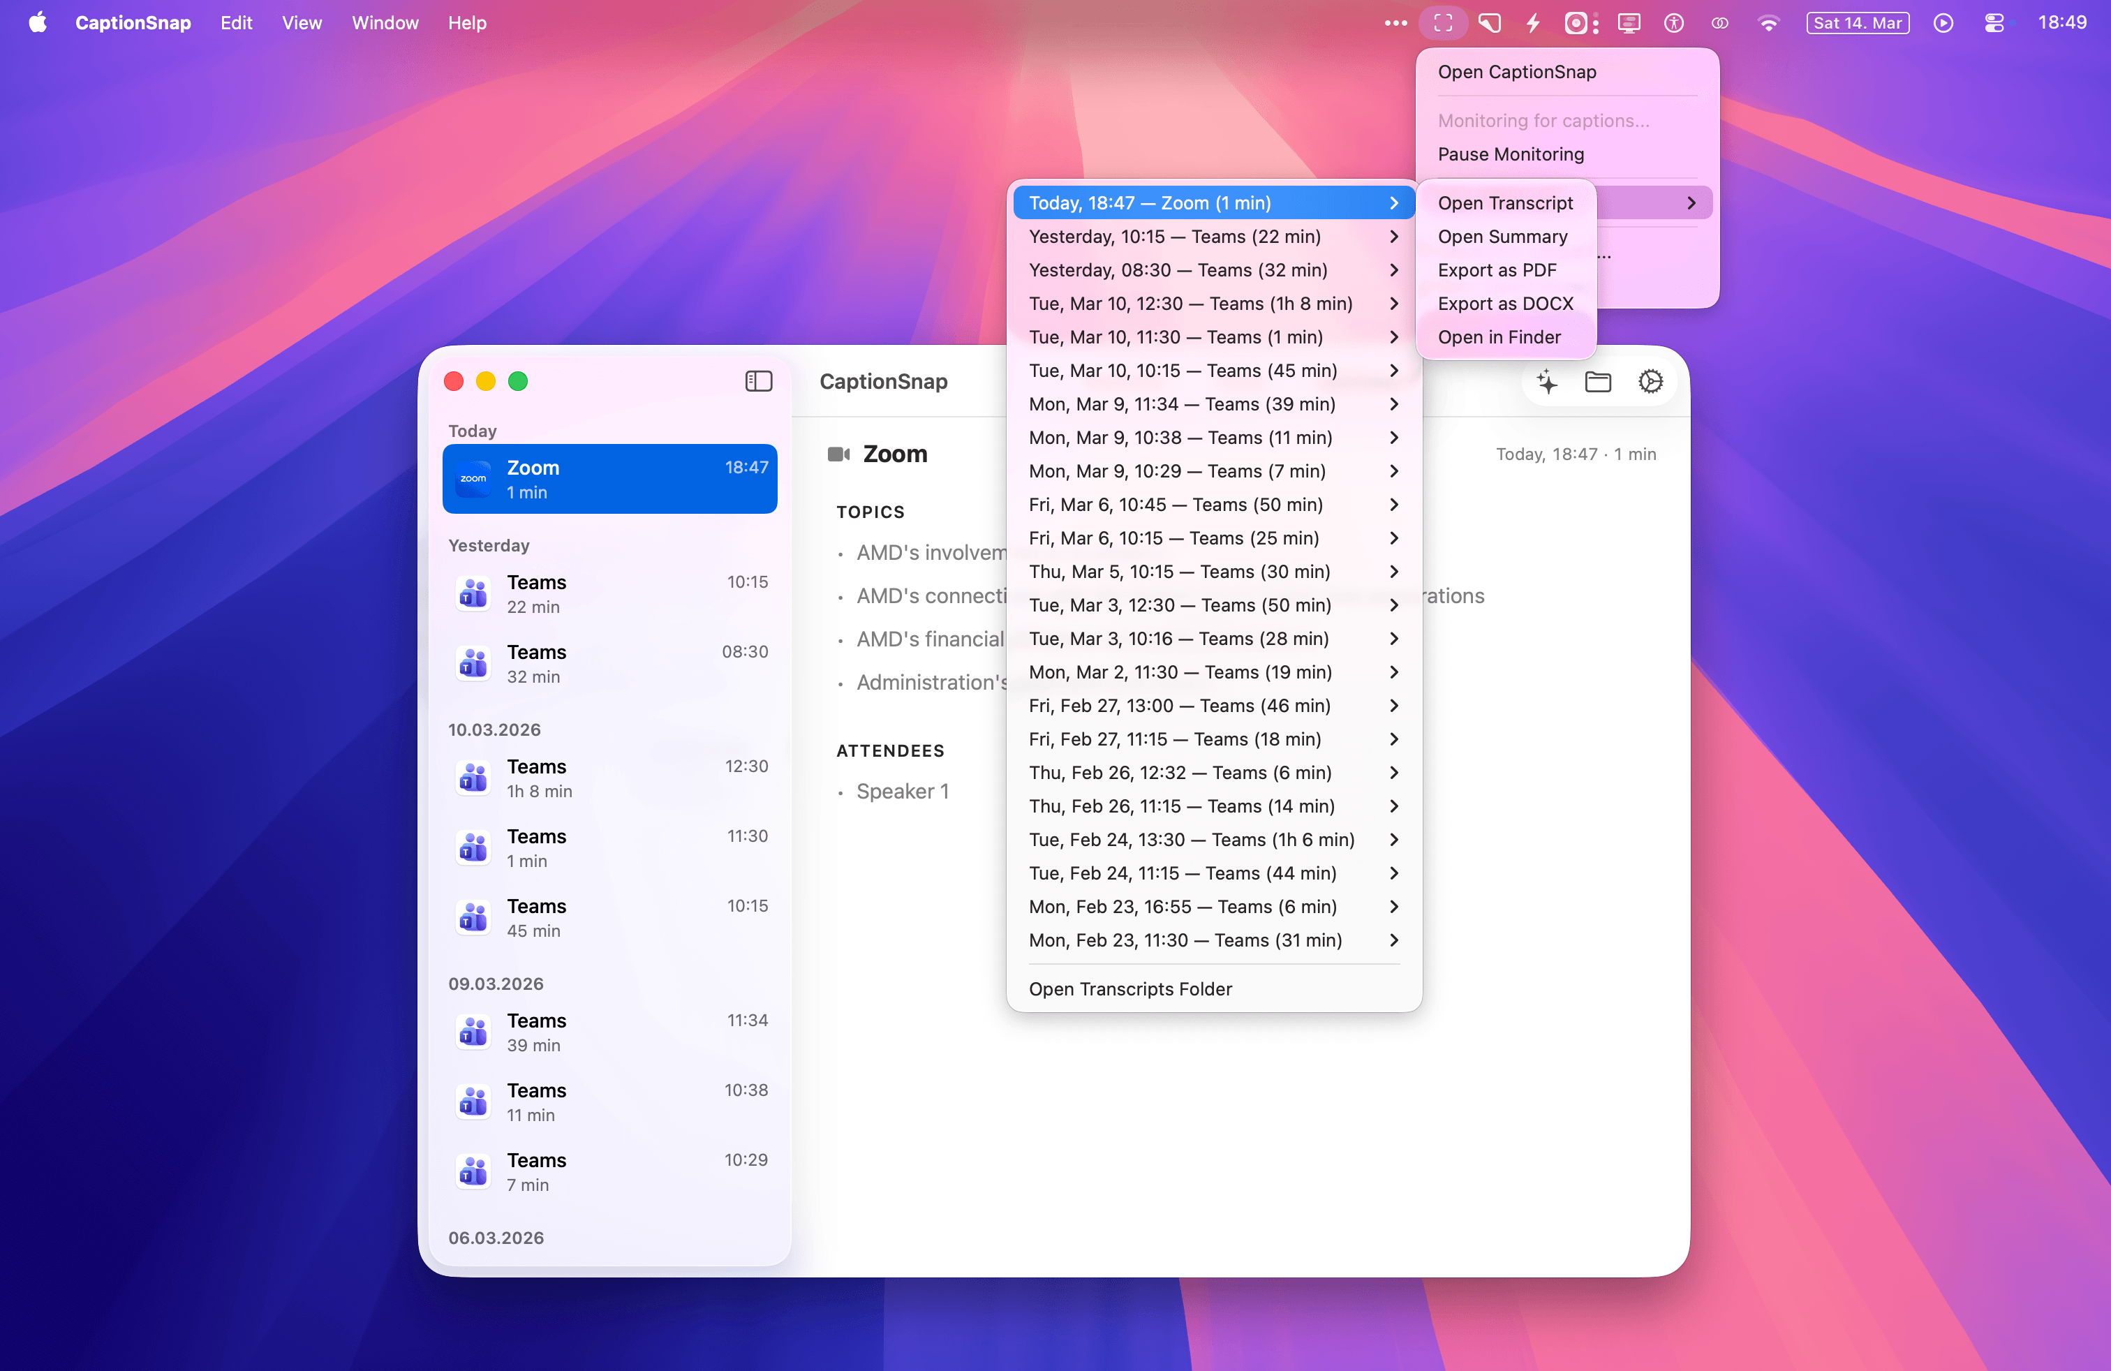The width and height of the screenshot is (2111, 1371).
Task: Select the 08:30 Teams 32 min session
Action: click(609, 663)
